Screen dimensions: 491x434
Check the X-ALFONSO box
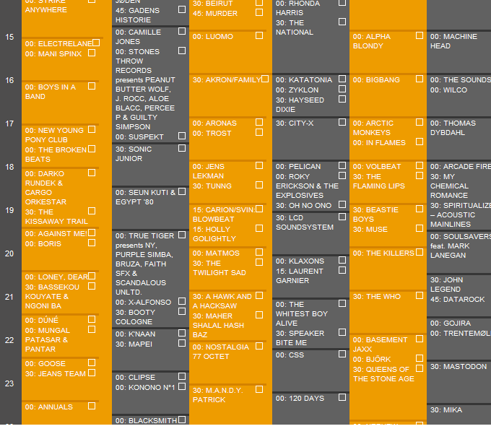182,301
